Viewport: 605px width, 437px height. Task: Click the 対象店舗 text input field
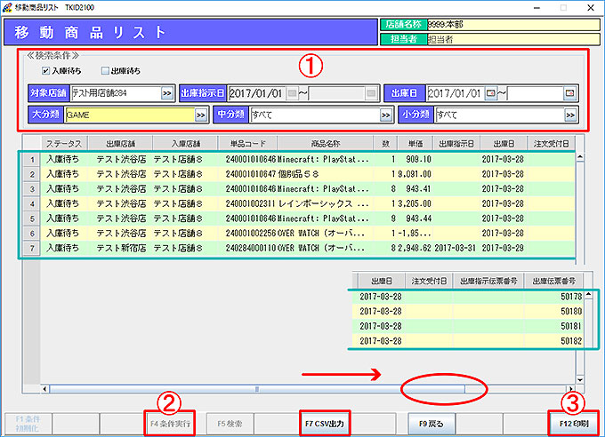coord(115,93)
